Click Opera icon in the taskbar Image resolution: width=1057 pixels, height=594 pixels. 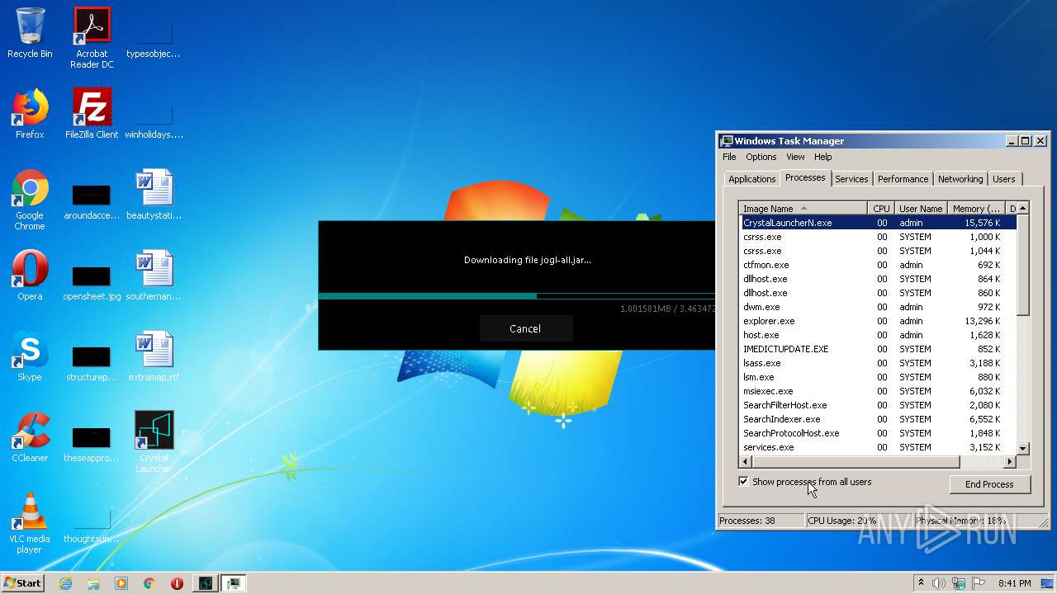[x=177, y=583]
